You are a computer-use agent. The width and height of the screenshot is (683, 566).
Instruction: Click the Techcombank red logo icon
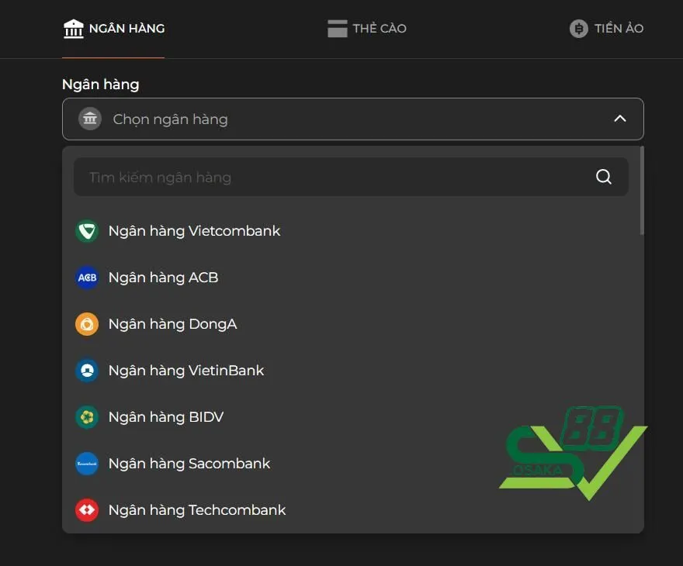click(87, 510)
